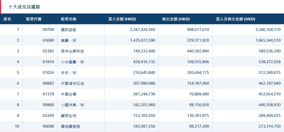Click buy amount 307,999,080
This screenshot has width=284, height=132.
point(144,83)
